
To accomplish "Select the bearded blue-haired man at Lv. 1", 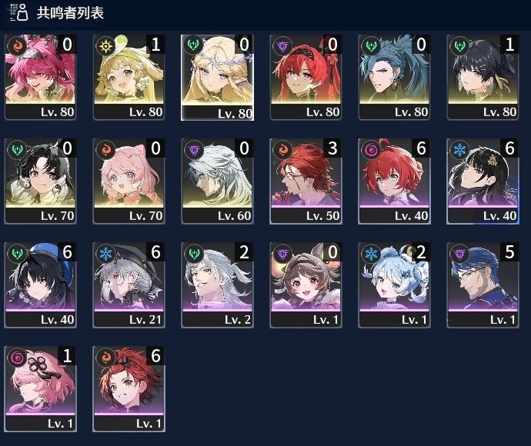I will [x=483, y=285].
